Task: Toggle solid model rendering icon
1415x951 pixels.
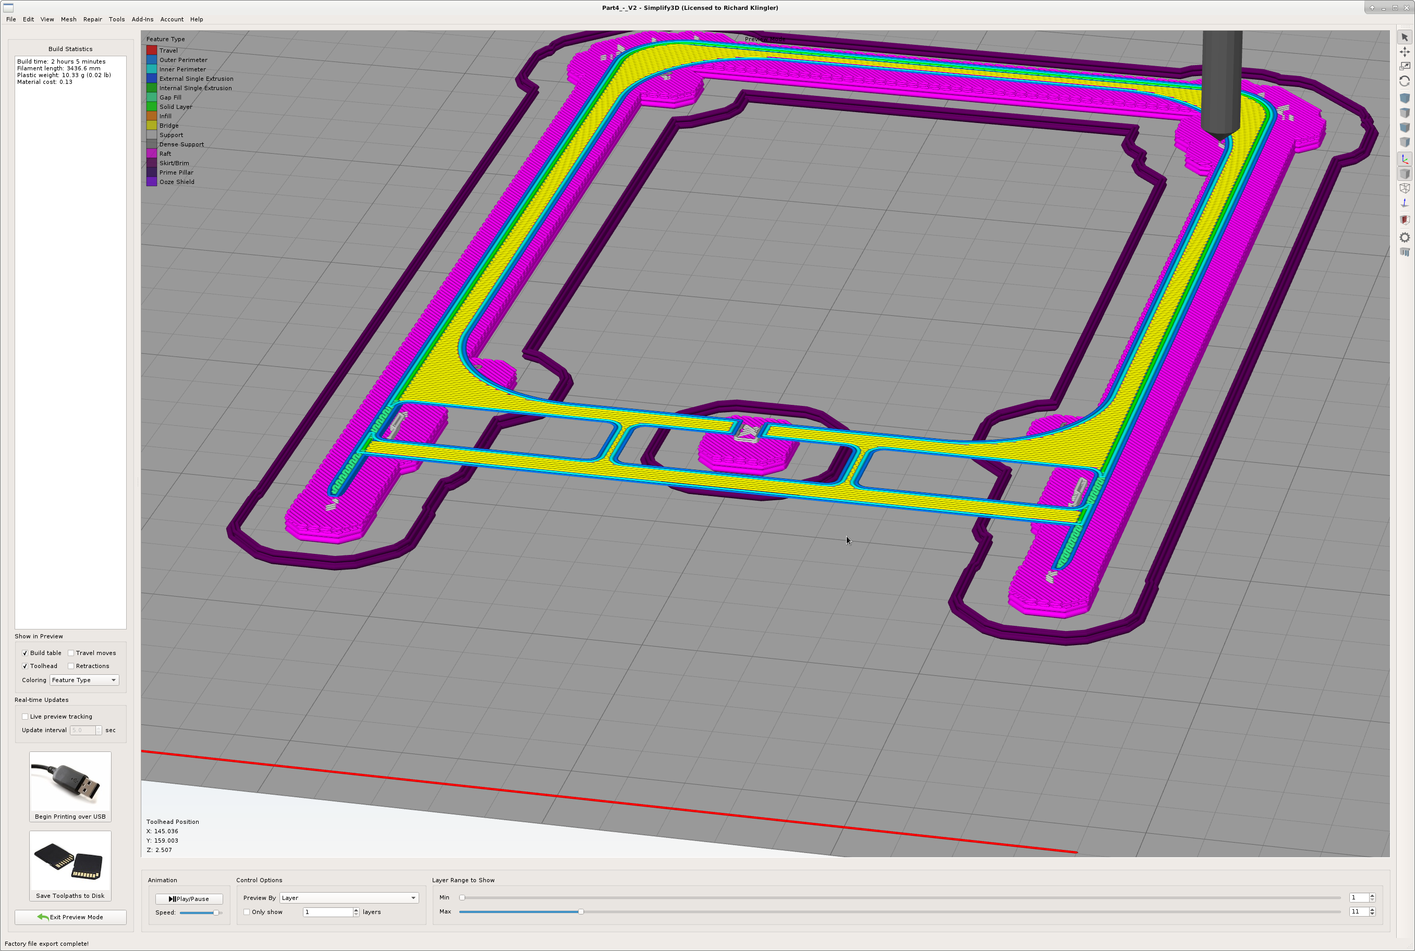Action: pyautogui.click(x=1404, y=174)
